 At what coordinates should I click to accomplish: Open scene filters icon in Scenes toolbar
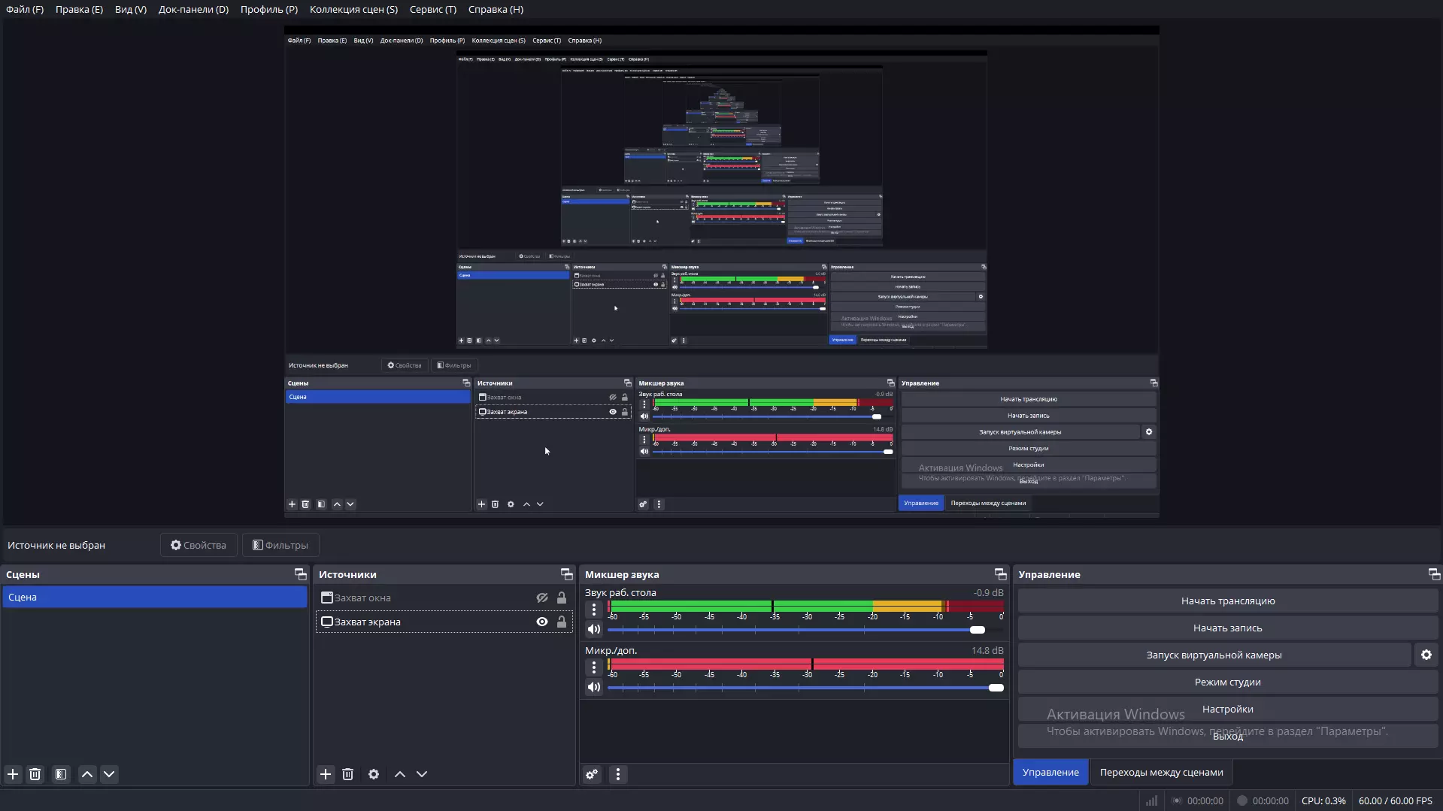tap(61, 774)
